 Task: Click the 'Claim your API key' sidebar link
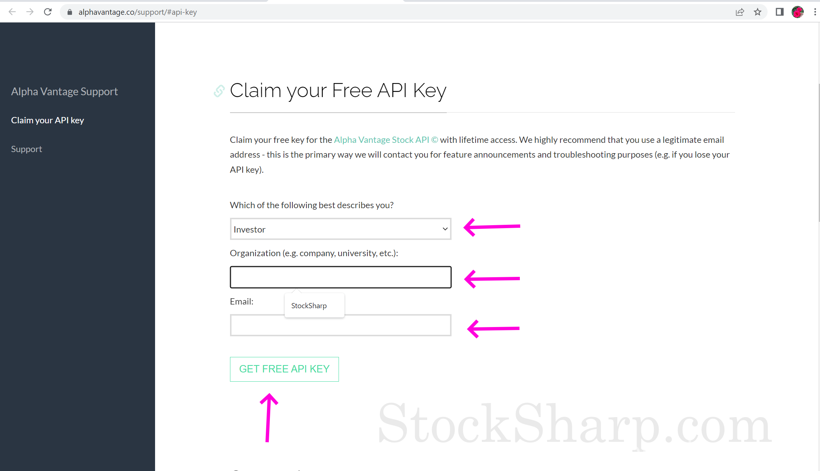pyautogui.click(x=48, y=120)
